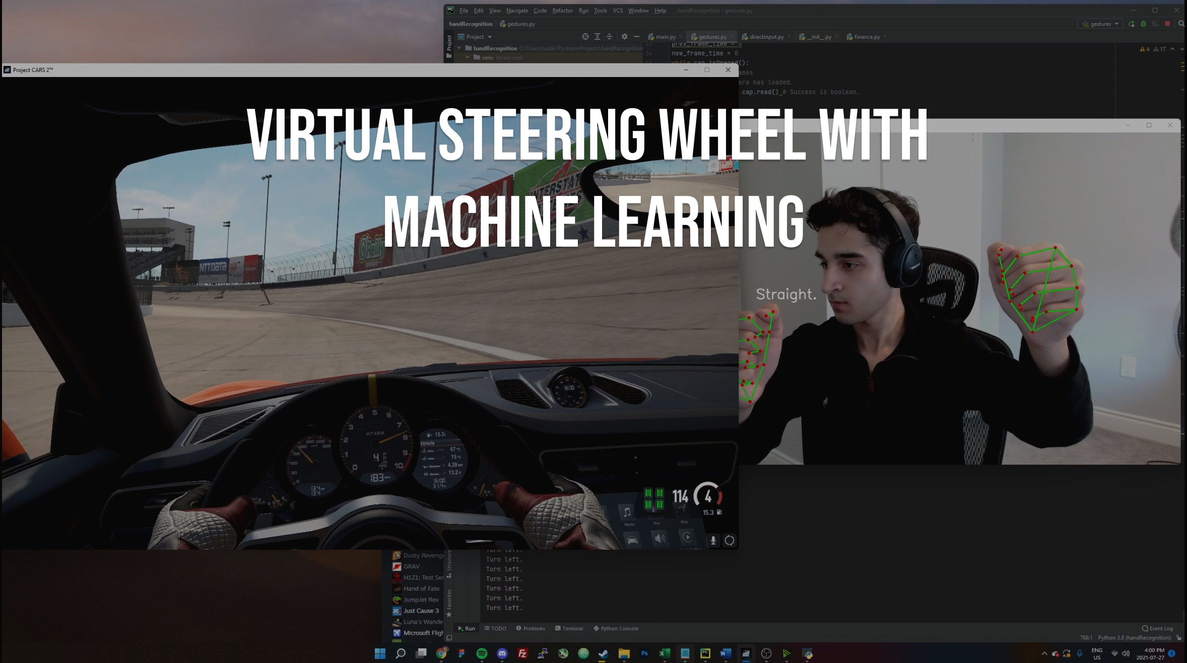Open Word from the taskbar

(x=726, y=653)
